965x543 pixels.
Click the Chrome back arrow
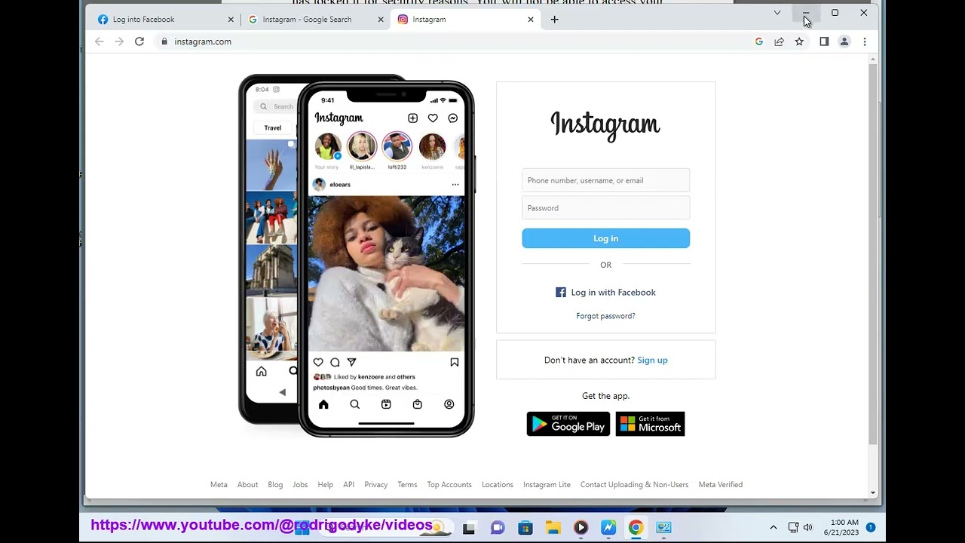(99, 41)
